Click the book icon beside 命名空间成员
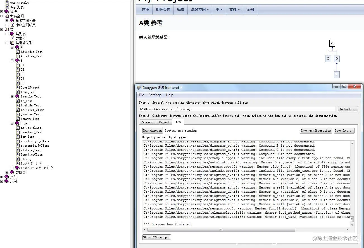The width and height of the screenshot is (364, 248). tap(12, 25)
